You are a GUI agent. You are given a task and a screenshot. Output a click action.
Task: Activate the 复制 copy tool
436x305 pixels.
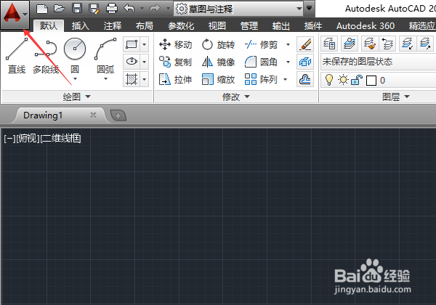pos(175,62)
